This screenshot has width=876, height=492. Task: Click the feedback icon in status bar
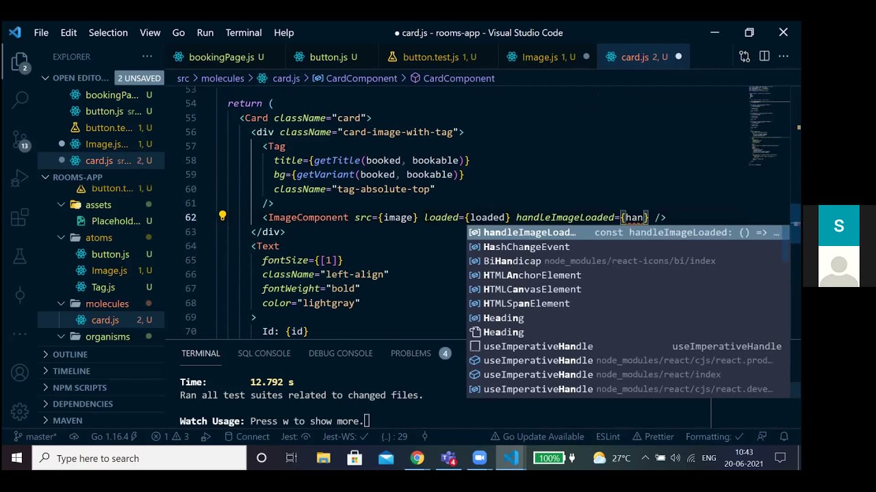coord(762,437)
